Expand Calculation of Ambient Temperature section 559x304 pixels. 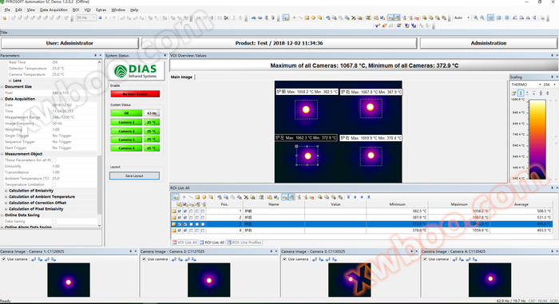[6, 197]
